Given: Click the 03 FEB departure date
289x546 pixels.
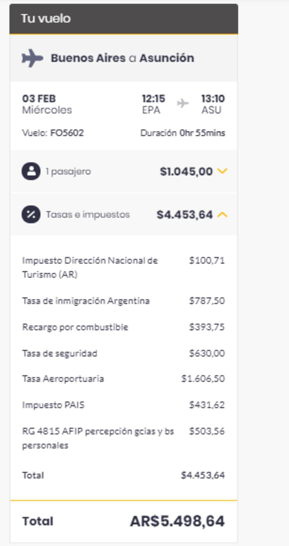Looking at the screenshot, I should [x=39, y=99].
